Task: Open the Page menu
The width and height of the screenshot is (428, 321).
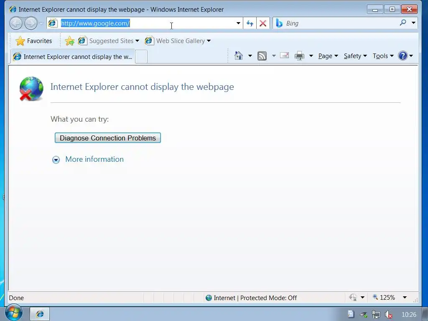Action: pyautogui.click(x=328, y=56)
